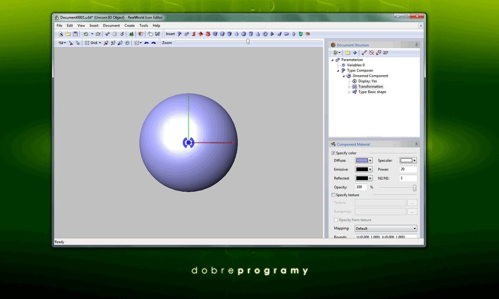The height and width of the screenshot is (299, 499).
Task: Click the Open file folder icon
Action: 68,34
